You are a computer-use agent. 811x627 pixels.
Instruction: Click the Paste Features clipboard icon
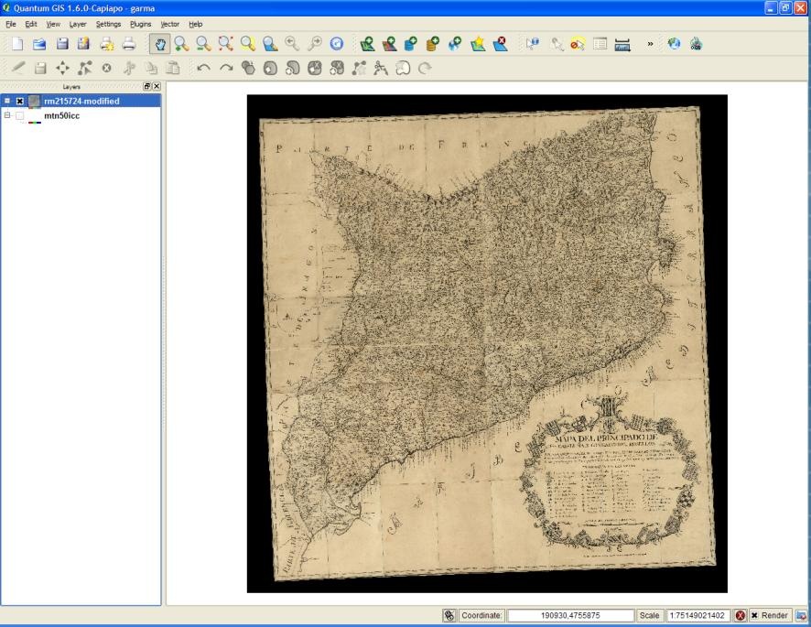[x=173, y=68]
